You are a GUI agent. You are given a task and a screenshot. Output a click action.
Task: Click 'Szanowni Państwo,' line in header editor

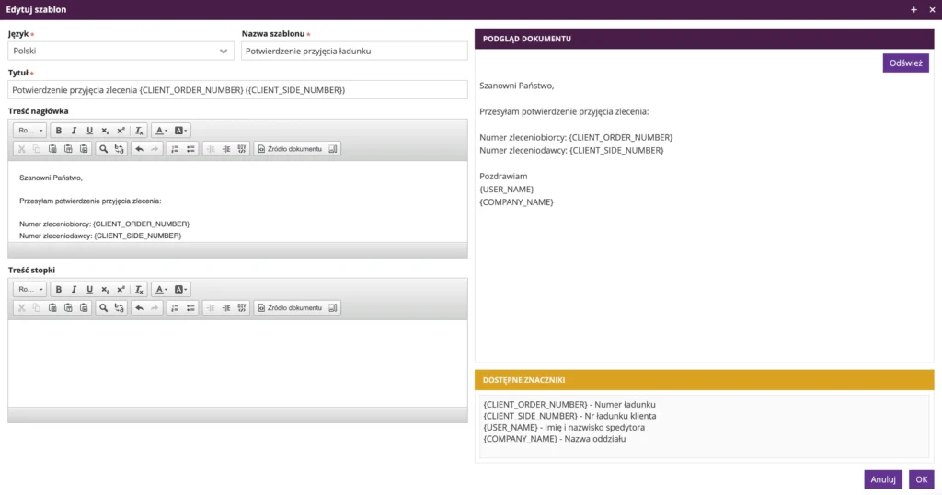52,178
